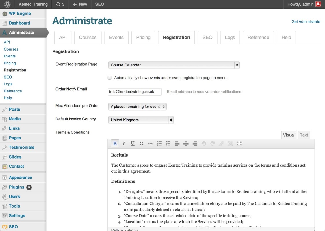Switch editor to Text mode
This screenshot has width=325, height=231.
pyautogui.click(x=304, y=135)
